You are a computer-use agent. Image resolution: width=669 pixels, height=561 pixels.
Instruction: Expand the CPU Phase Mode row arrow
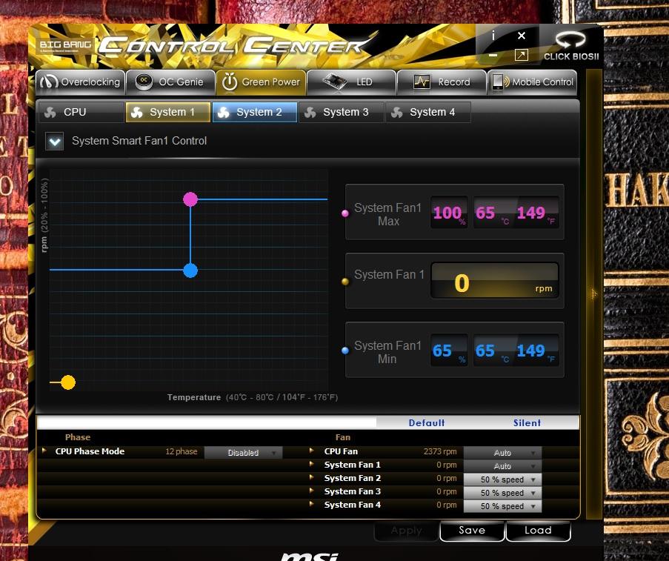point(44,451)
